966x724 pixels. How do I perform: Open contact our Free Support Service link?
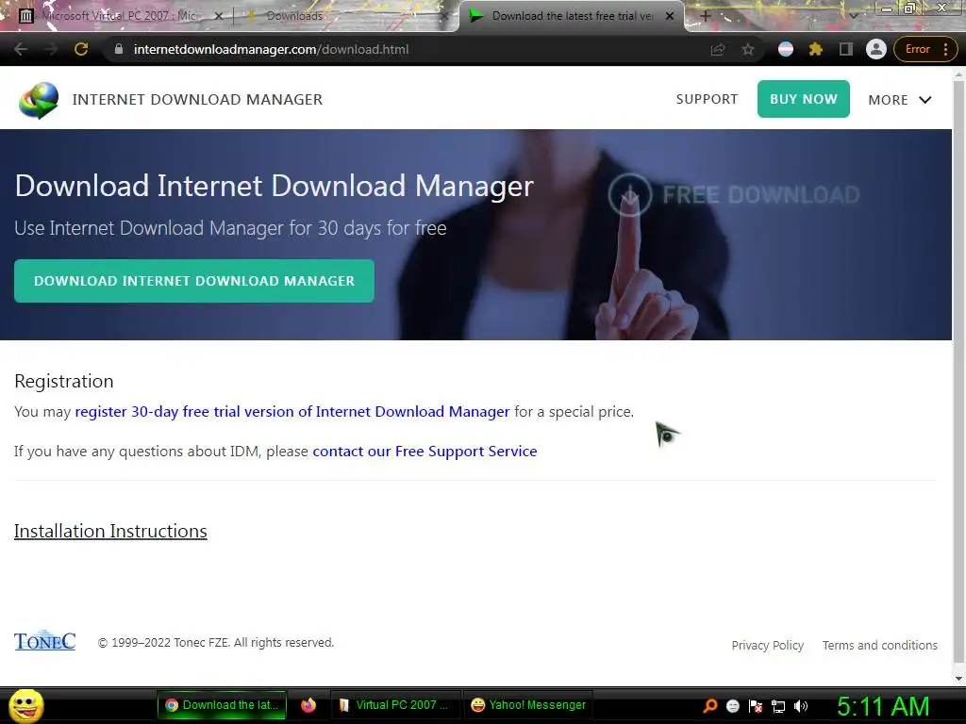tap(425, 452)
